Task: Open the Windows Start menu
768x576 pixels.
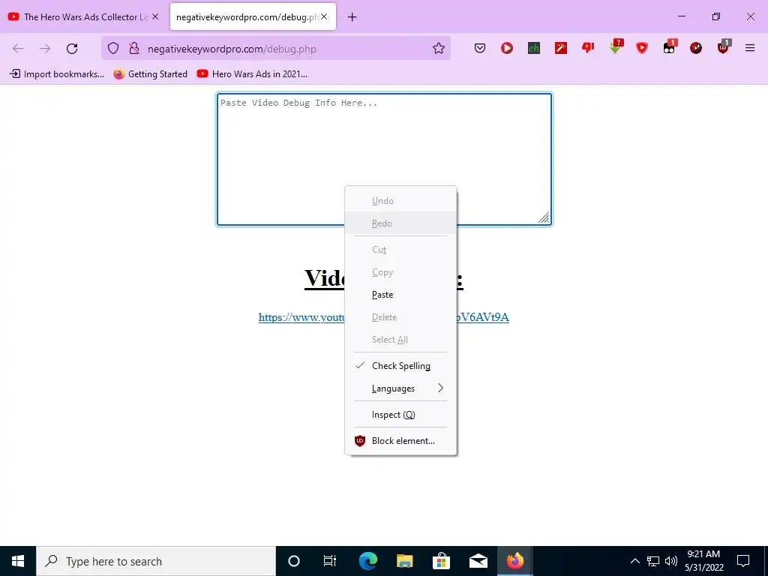Action: (x=18, y=561)
